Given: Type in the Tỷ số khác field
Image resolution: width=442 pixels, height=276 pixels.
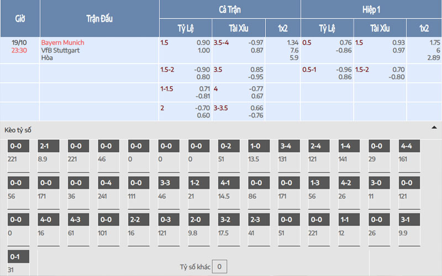Looking at the screenshot, I should pos(219,267).
